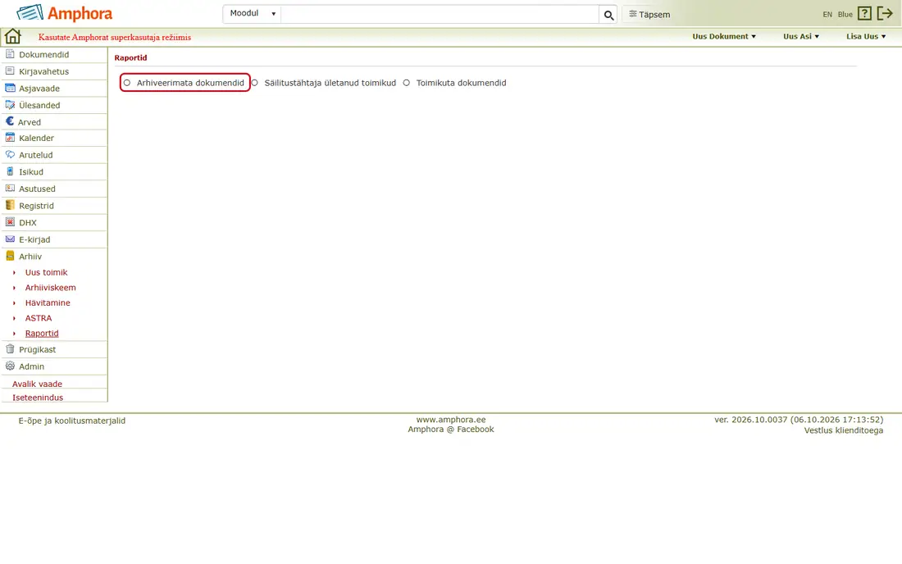Viewport: 902px width, 564px height.
Task: Click the Asutused sidebar icon
Action: [10, 188]
